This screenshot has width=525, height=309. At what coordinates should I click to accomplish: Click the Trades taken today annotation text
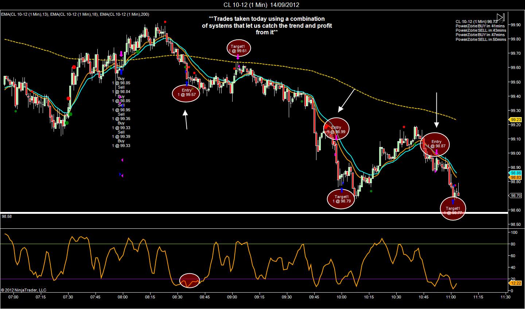[267, 26]
